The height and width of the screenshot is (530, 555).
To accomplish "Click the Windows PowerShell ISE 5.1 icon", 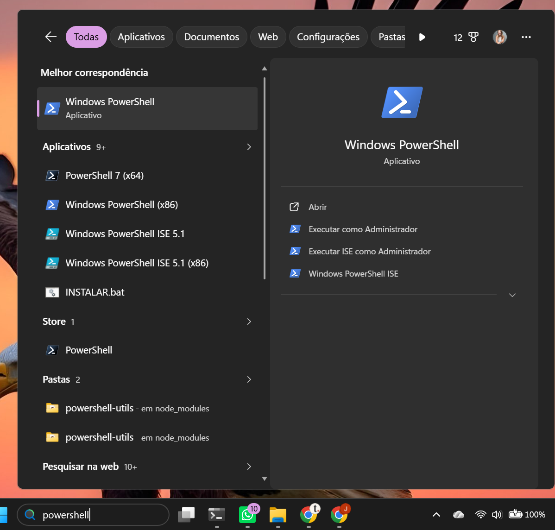I will [52, 233].
